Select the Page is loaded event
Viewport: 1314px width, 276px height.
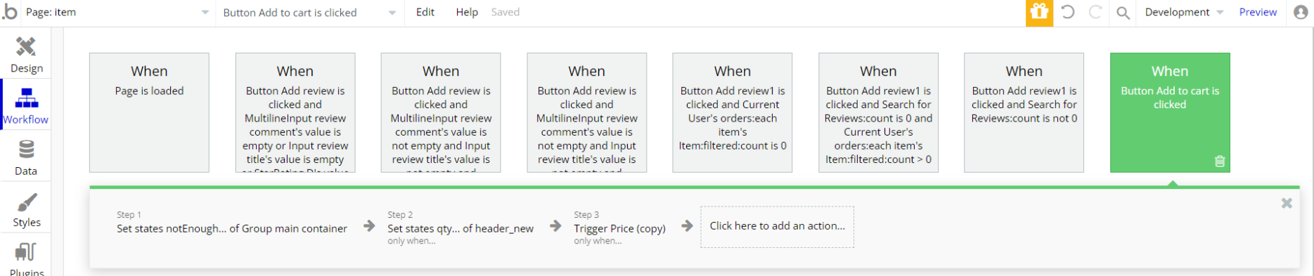click(149, 112)
